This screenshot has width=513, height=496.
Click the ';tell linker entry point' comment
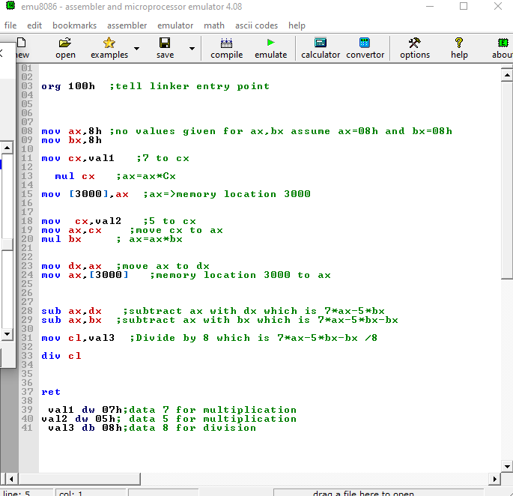[189, 86]
